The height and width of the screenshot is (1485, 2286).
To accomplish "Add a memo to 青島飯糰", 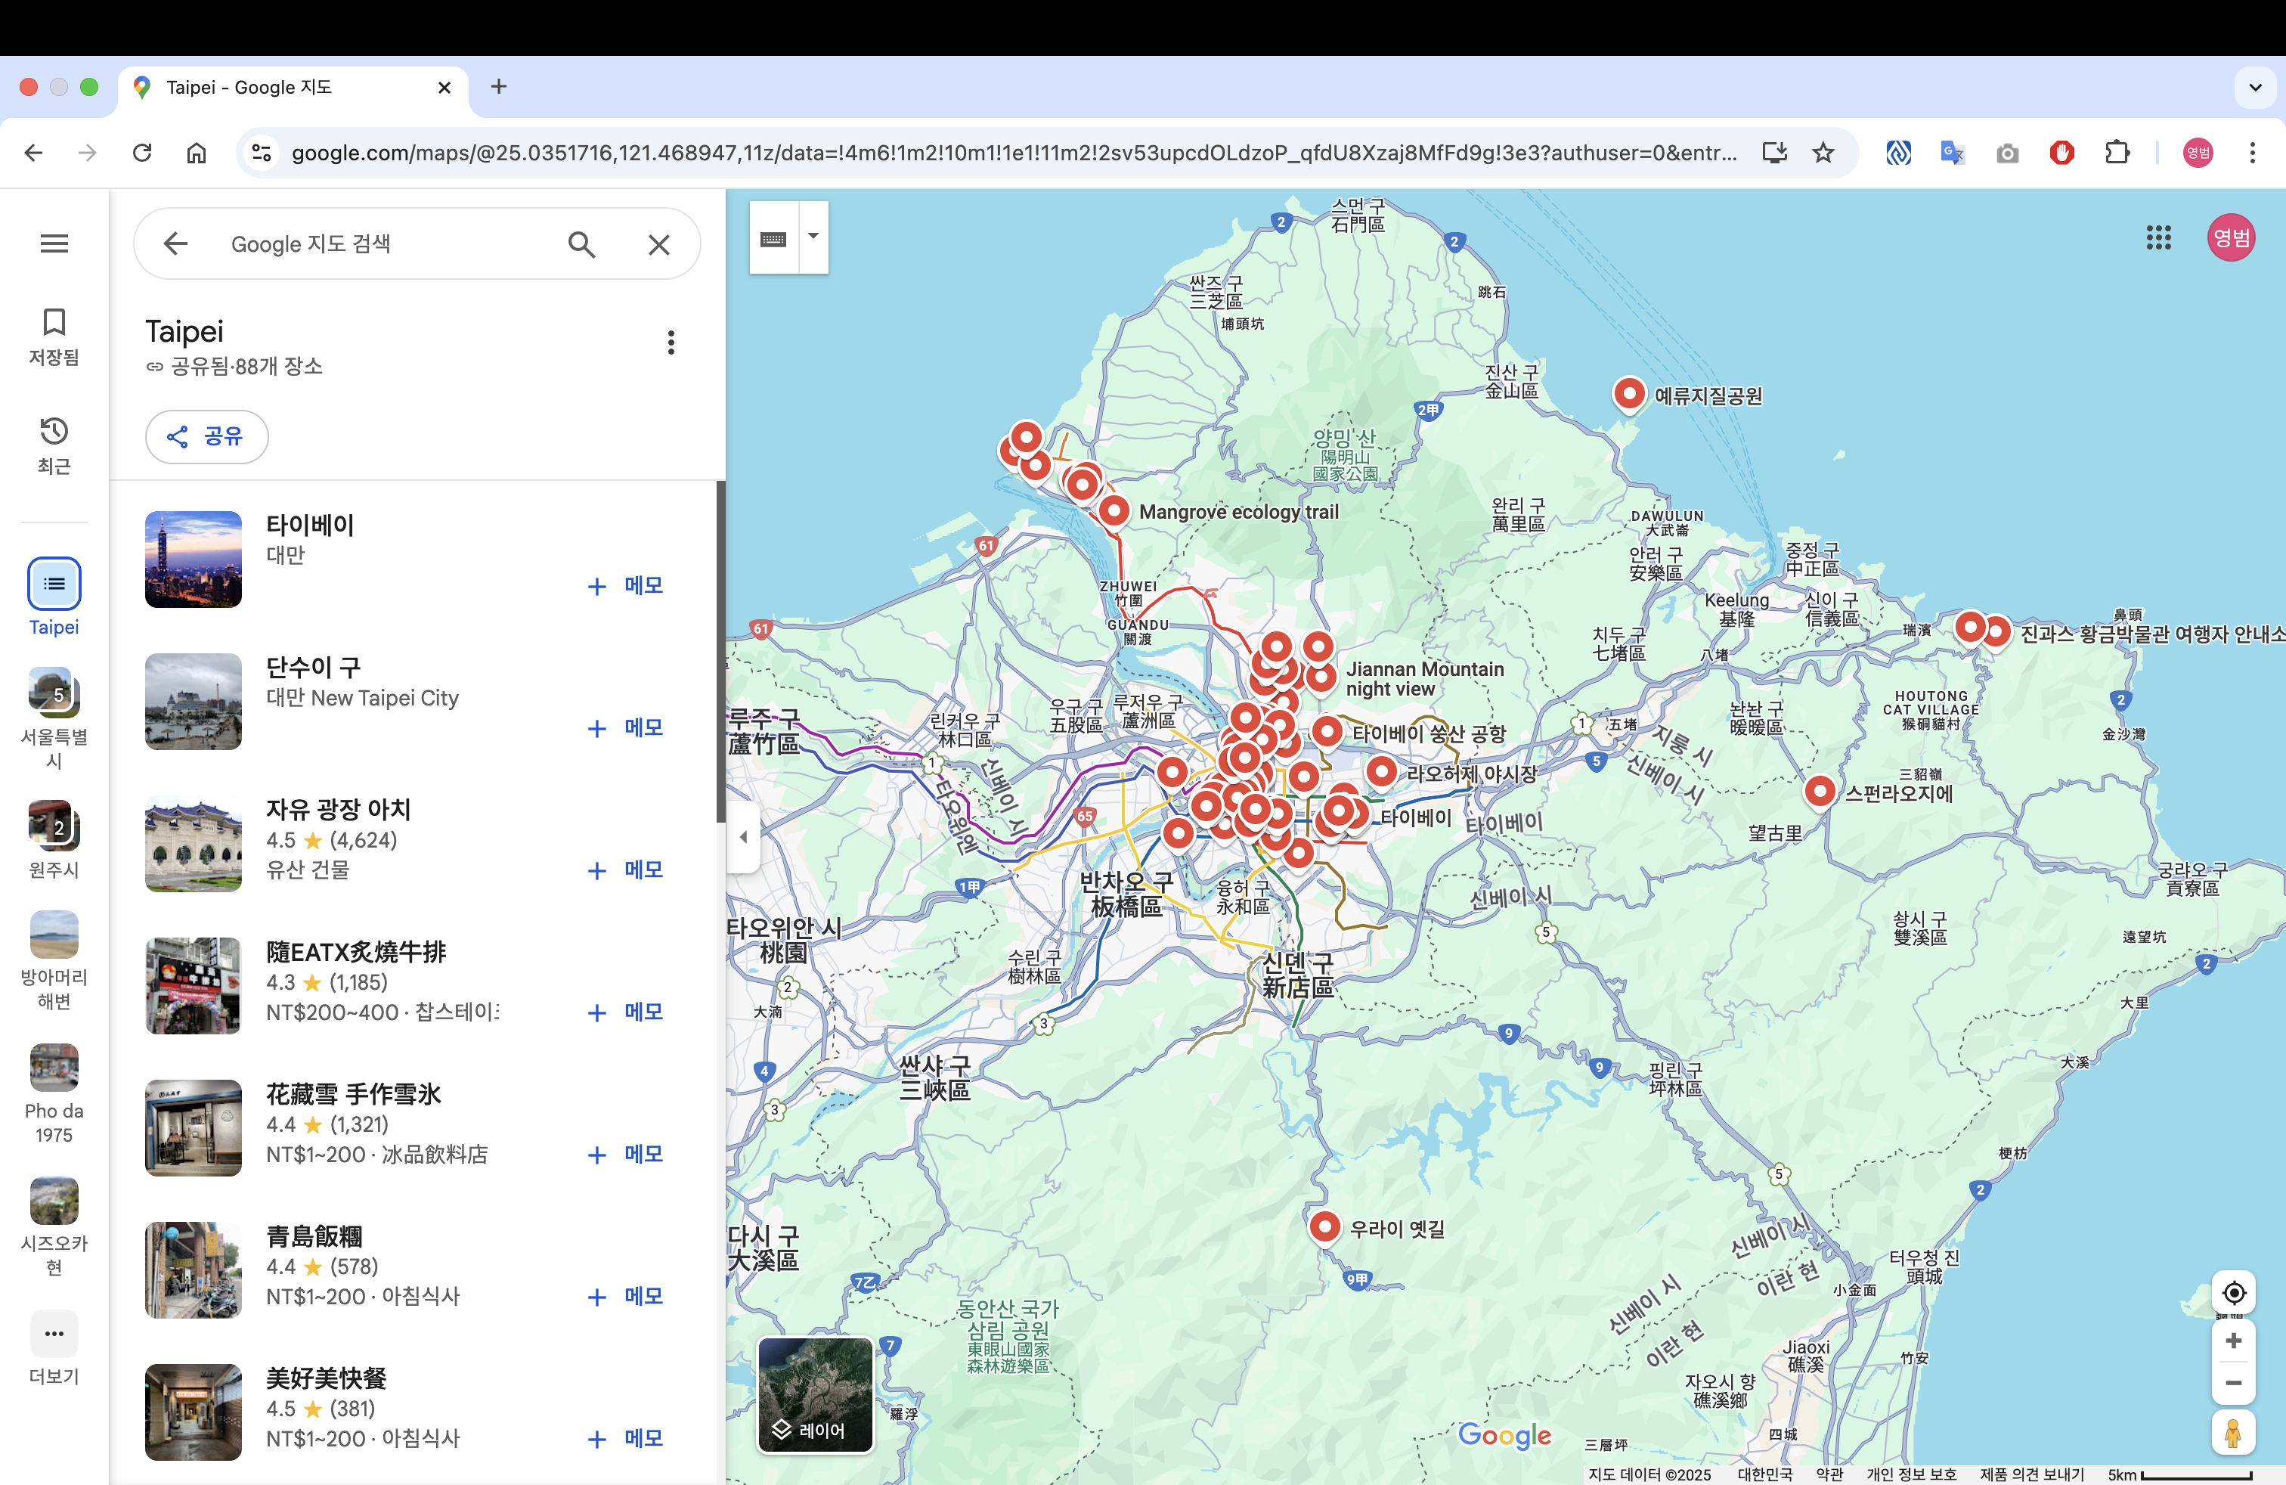I will point(625,1296).
